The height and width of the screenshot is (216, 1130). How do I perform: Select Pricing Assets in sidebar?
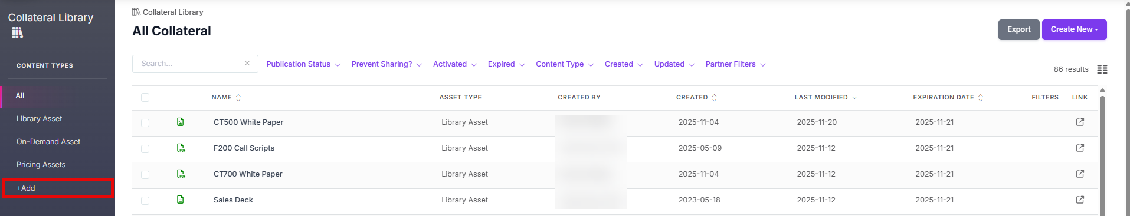[x=41, y=165]
